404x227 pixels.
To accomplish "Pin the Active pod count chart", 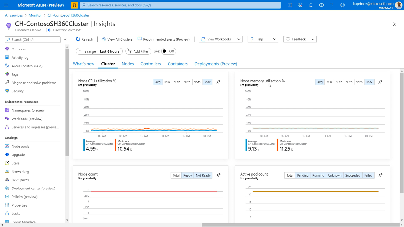I will click(x=380, y=175).
